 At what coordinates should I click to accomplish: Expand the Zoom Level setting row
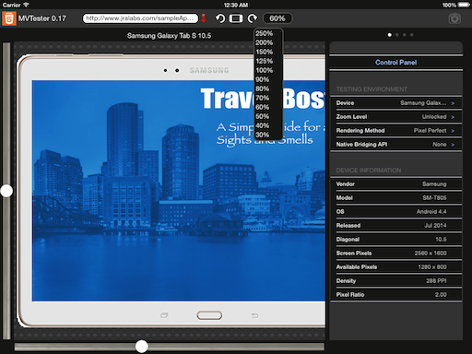395,117
